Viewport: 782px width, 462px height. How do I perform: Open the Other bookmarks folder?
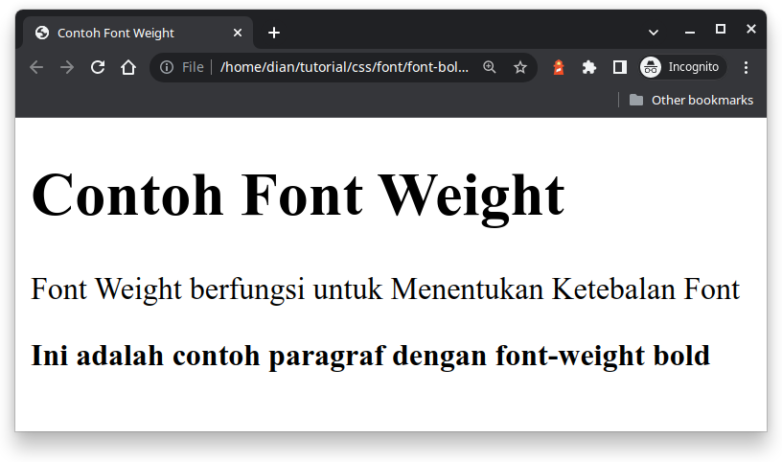[691, 100]
